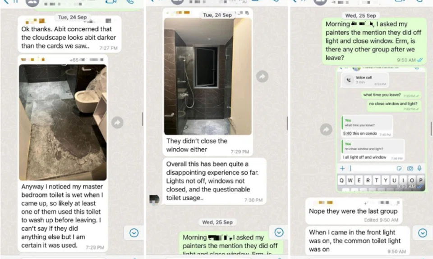Open the forwarded chat screenshot image
The width and height of the screenshot is (433, 259).
[x=381, y=129]
